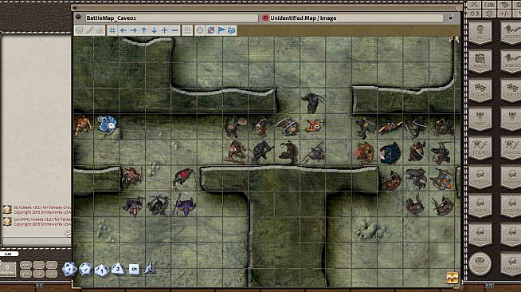Pick the d20 die
This screenshot has height=292, width=521.
click(x=69, y=269)
